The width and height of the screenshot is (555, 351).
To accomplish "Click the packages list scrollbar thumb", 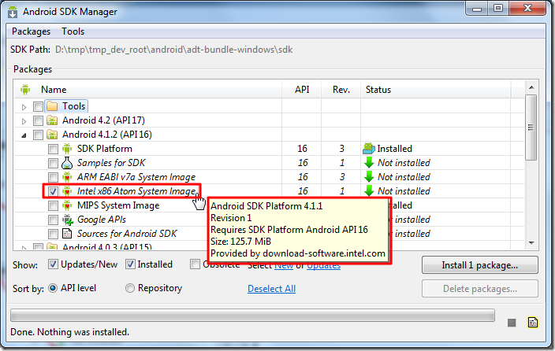I will (x=531, y=127).
